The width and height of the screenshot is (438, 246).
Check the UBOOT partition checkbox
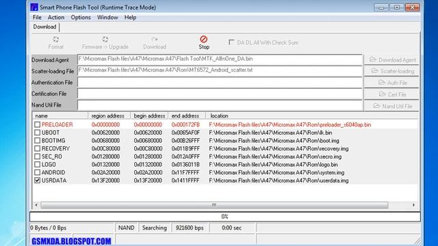click(x=37, y=133)
